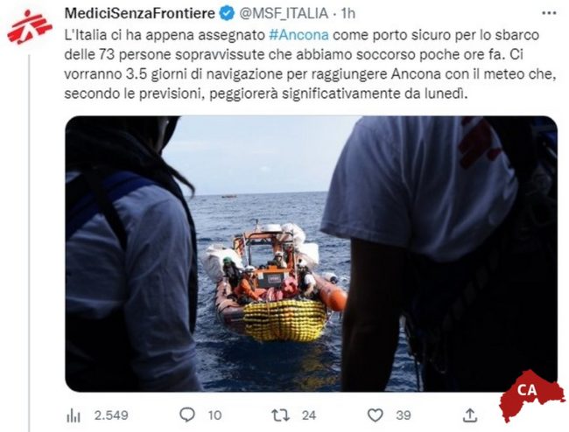Click the share upload arrow icon
569x432 pixels.
(x=469, y=415)
